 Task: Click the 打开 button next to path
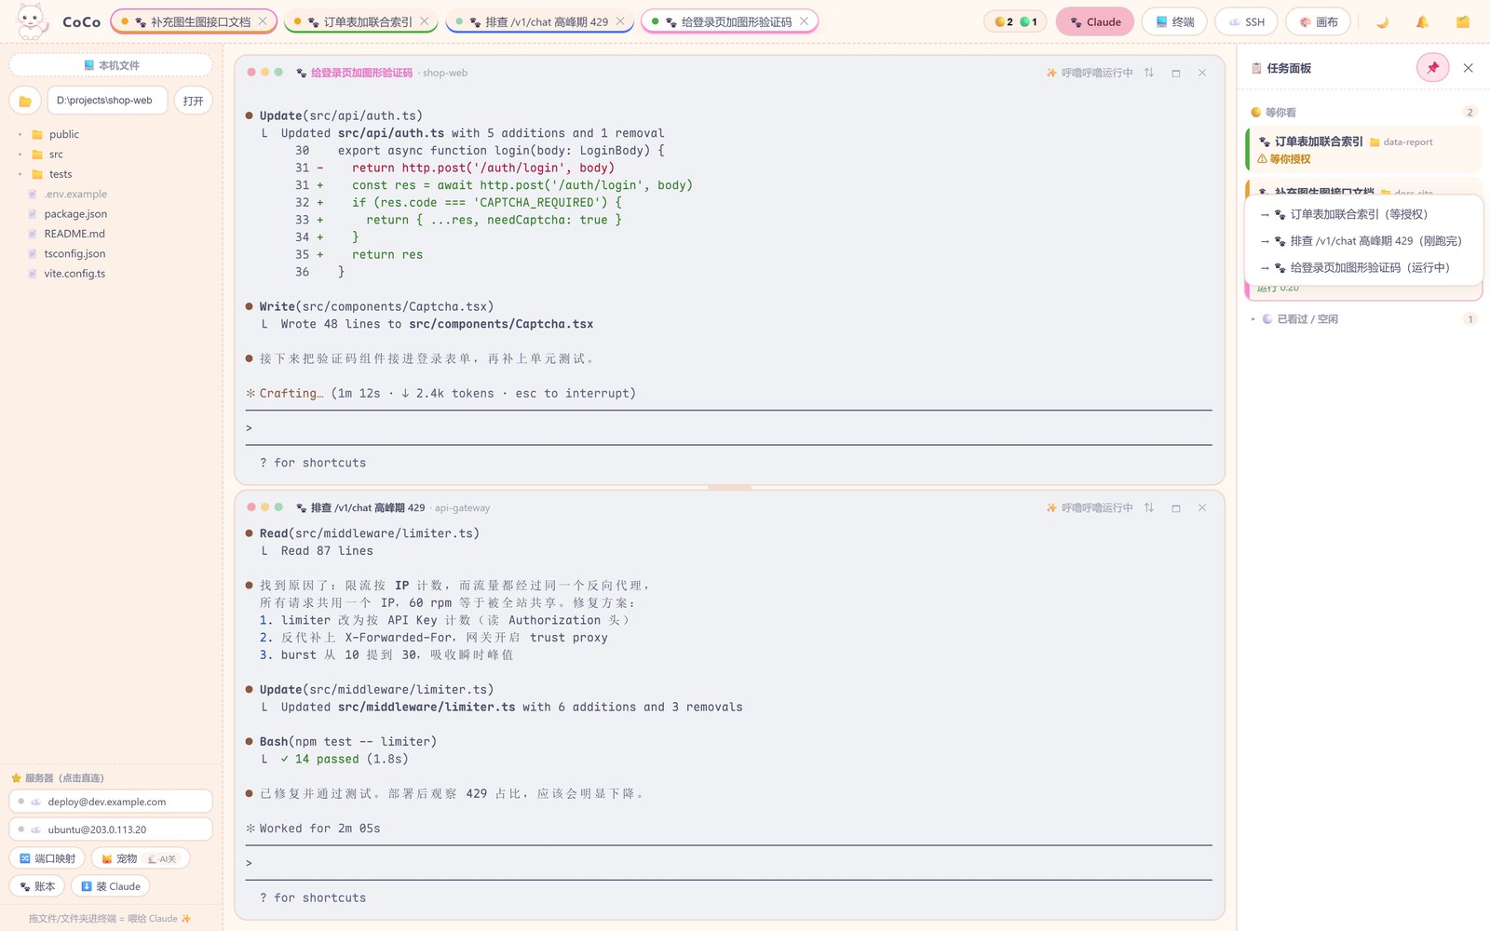pyautogui.click(x=193, y=101)
